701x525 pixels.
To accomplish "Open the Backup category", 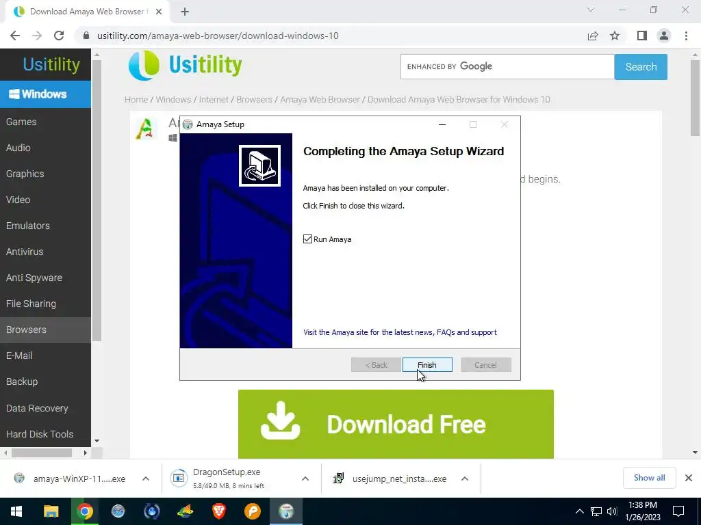I will [x=22, y=381].
